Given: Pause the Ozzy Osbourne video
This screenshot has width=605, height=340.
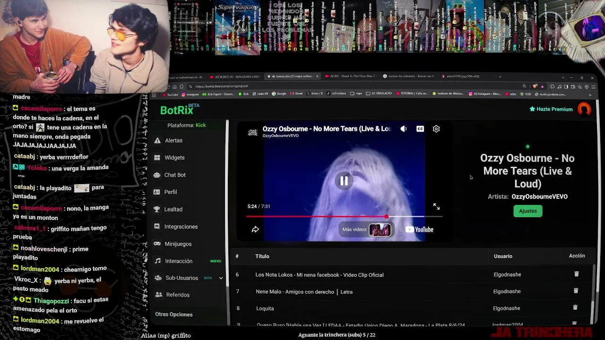Looking at the screenshot, I should [344, 181].
